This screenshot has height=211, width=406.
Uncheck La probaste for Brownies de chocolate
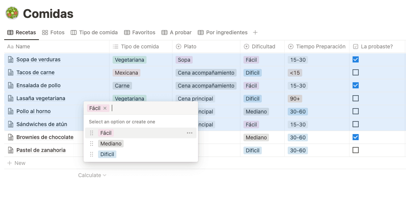click(356, 137)
